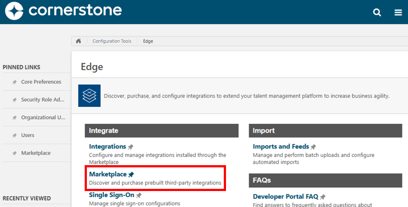Viewport: 408px width, 207px height.
Task: Open the Integrations link
Action: 107,146
